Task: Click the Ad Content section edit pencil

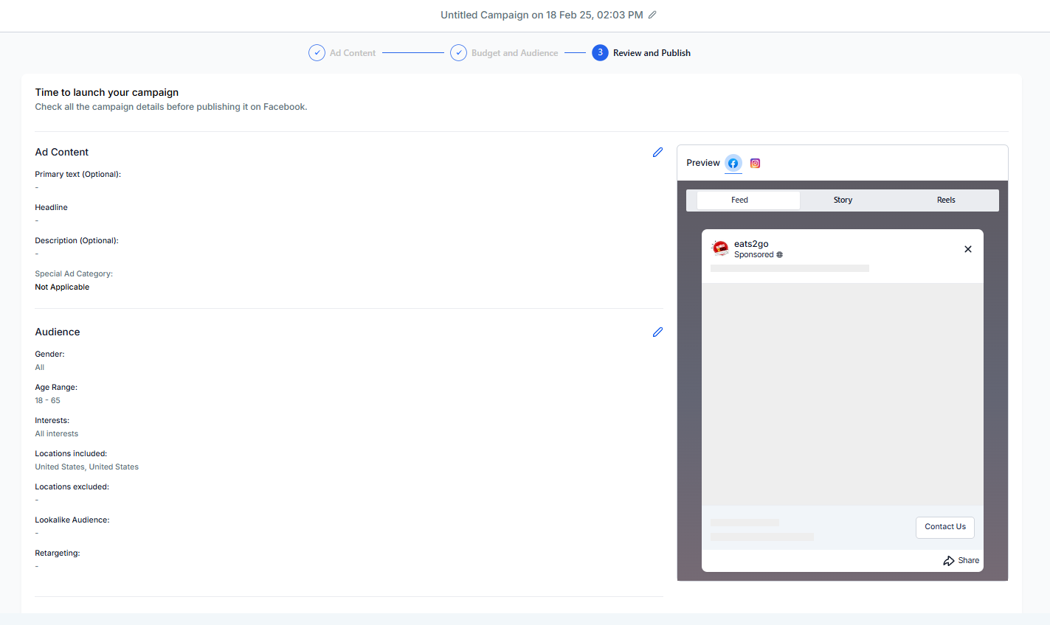Action: point(657,152)
